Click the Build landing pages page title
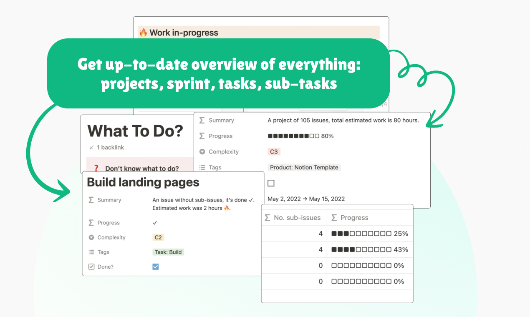This screenshot has height=317, width=530. point(143,182)
